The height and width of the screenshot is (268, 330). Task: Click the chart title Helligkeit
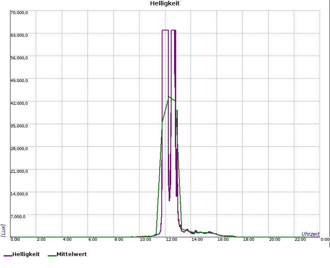(x=165, y=3)
